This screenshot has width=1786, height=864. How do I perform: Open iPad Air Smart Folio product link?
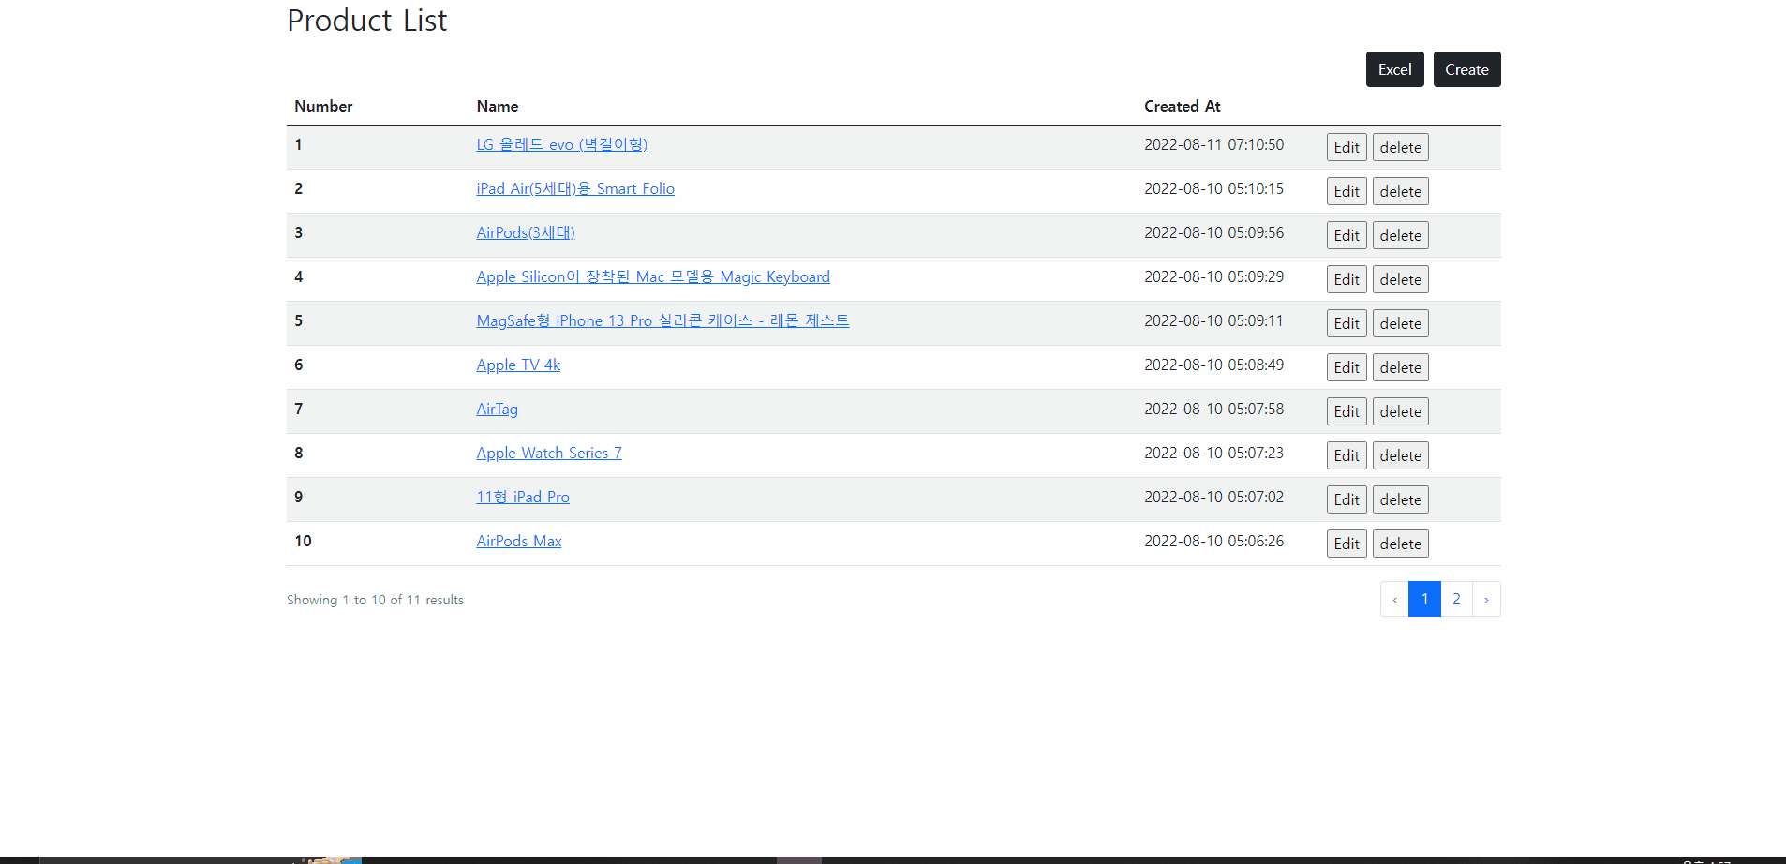(575, 188)
